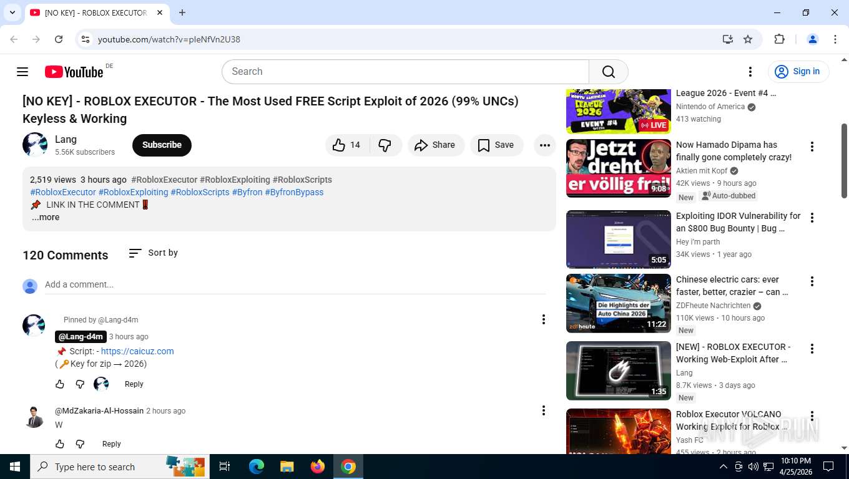
Task: Open Task View on the taskbar
Action: coord(225,467)
